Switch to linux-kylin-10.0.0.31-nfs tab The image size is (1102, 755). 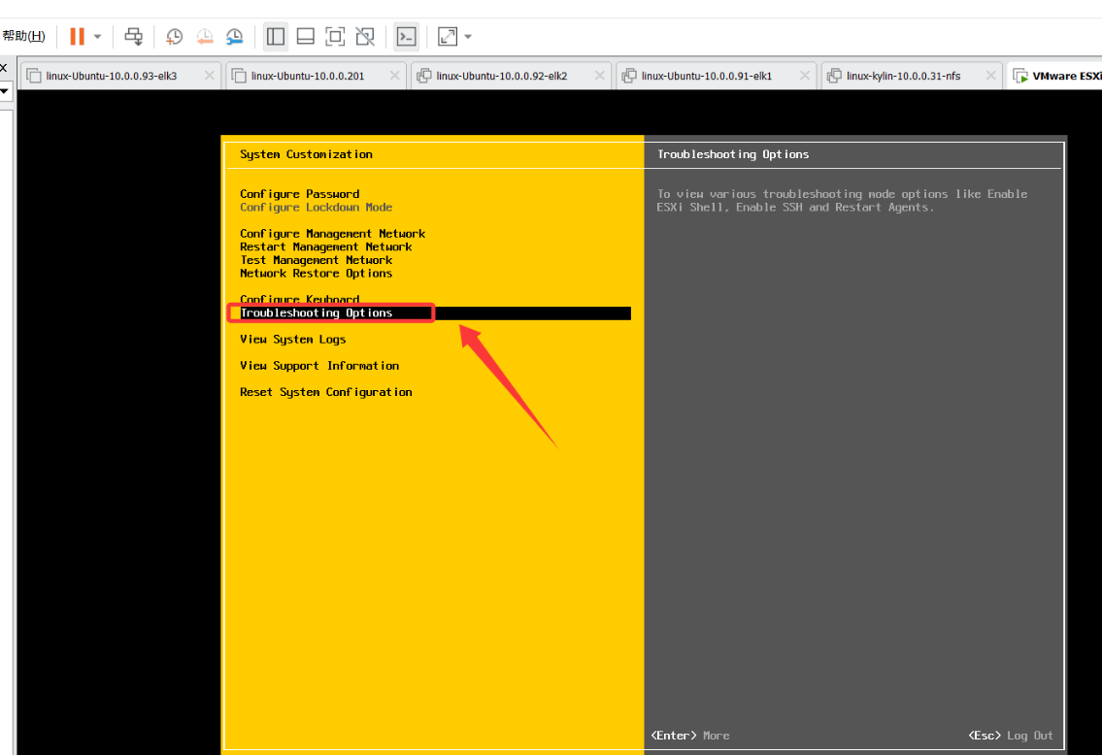[x=903, y=76]
